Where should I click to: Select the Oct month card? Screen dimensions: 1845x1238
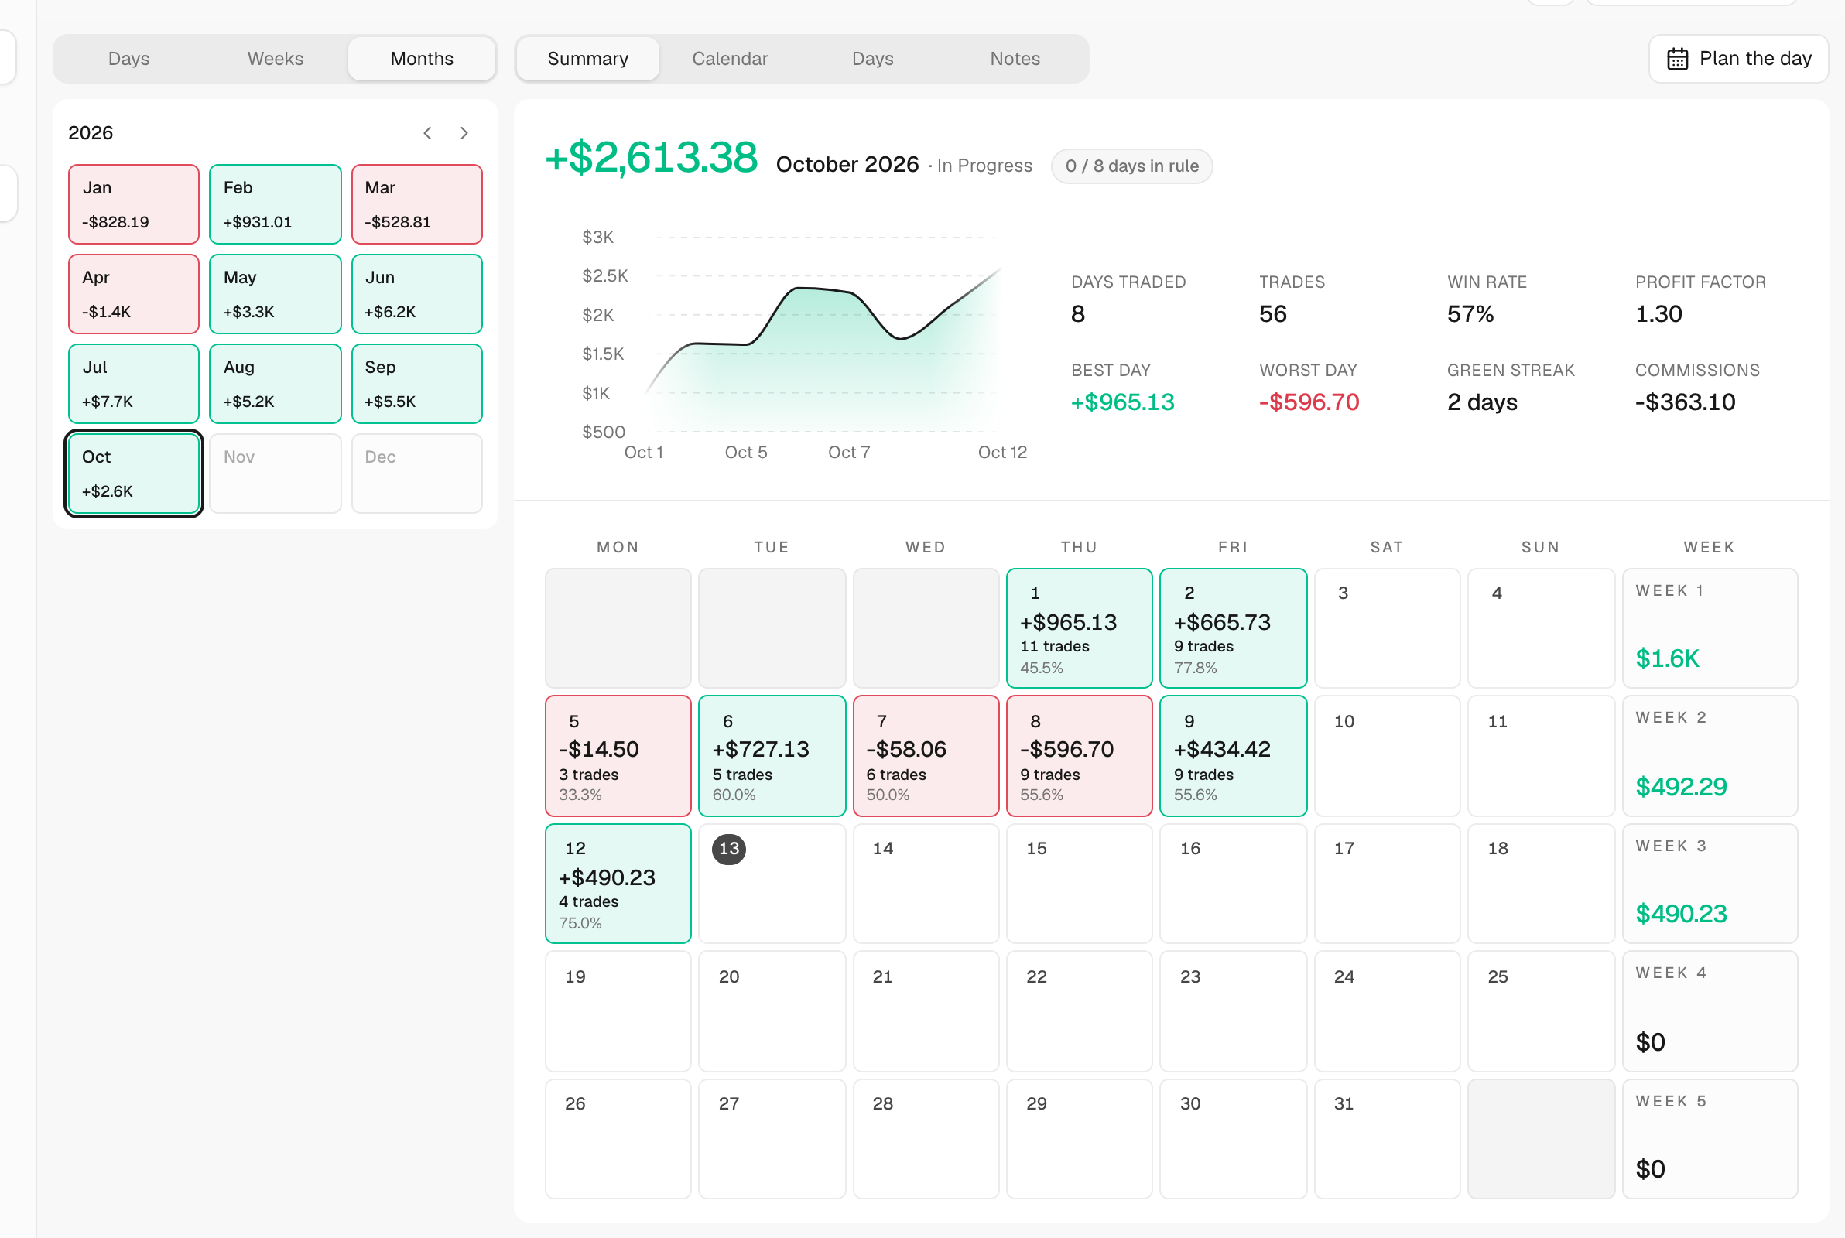pyautogui.click(x=133, y=474)
